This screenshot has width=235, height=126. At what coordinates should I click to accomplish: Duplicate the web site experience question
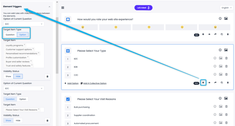[x=222, y=34]
